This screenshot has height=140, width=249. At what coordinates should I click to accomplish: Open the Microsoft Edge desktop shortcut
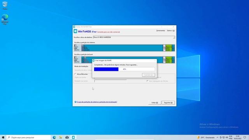5,19
